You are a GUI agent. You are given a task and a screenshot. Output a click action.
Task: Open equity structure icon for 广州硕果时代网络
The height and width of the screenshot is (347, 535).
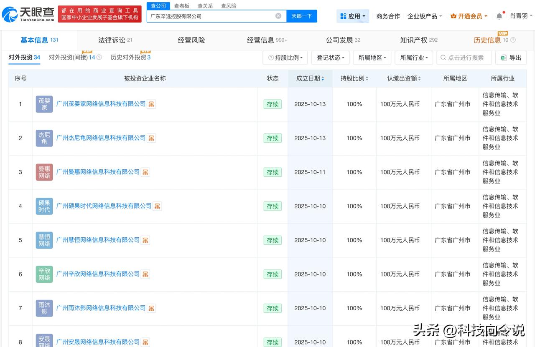157,206
